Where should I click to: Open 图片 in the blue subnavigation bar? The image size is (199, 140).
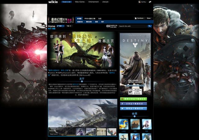pos(103,22)
